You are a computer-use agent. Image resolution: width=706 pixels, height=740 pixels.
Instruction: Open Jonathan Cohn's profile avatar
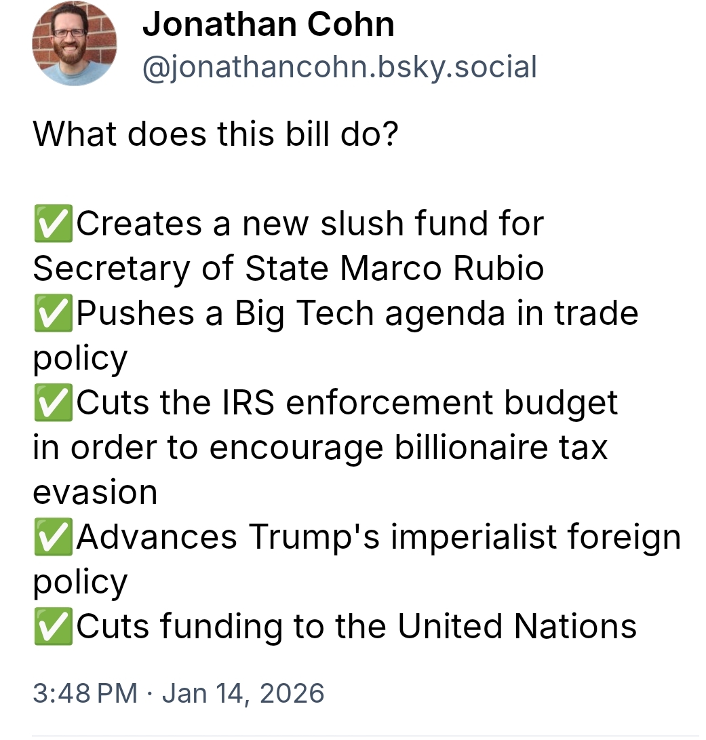pyautogui.click(x=75, y=43)
